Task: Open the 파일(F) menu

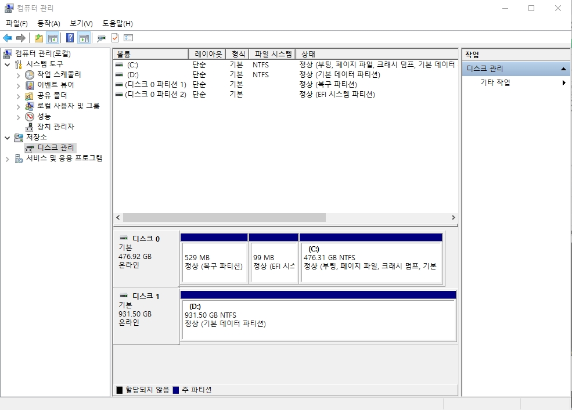Action: [x=17, y=23]
